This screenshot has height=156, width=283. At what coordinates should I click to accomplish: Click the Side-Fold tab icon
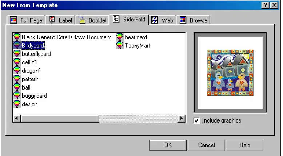coord(116,19)
